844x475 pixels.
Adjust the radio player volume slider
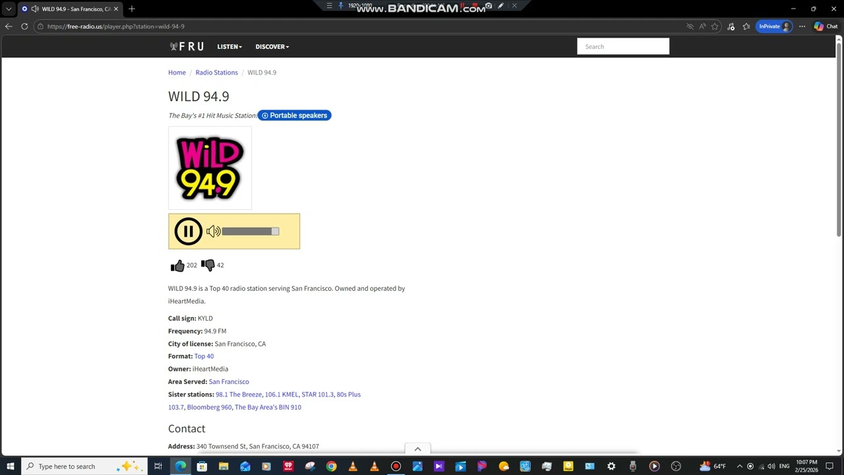(x=251, y=232)
